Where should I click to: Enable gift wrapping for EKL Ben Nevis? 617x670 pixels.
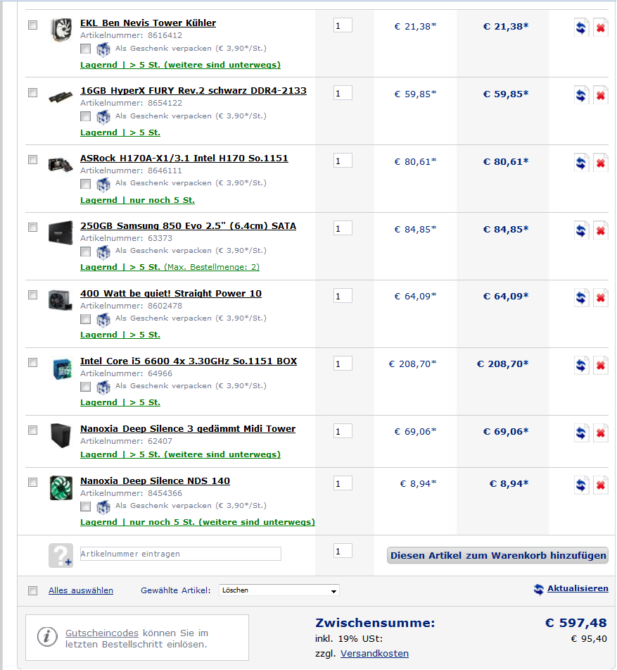(x=85, y=49)
